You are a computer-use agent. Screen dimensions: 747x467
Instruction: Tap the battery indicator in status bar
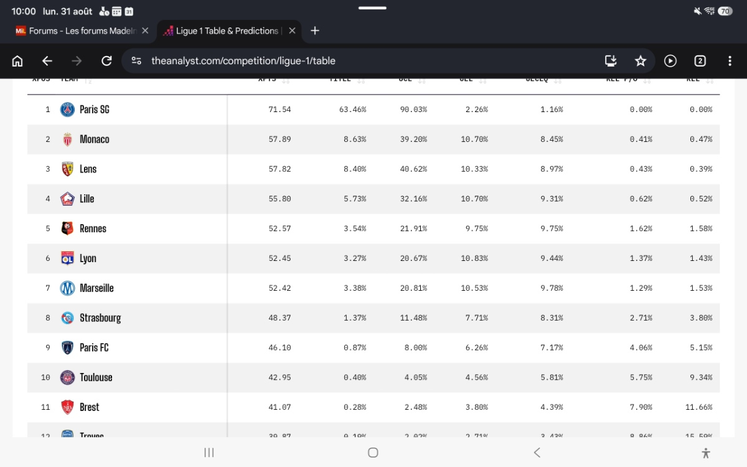[x=725, y=11]
